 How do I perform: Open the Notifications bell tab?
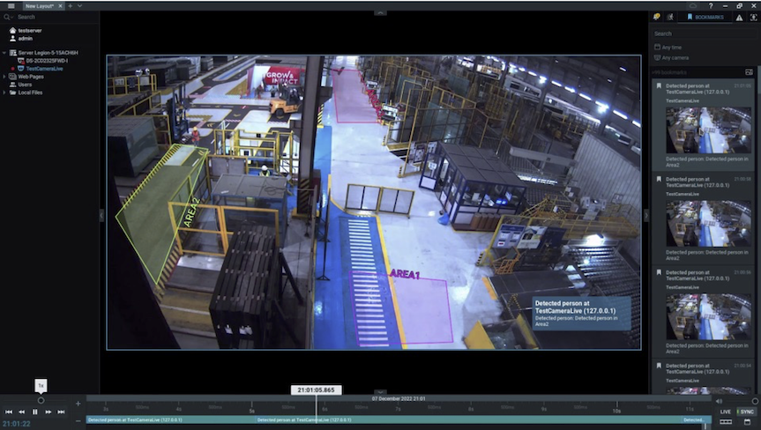[x=657, y=17]
